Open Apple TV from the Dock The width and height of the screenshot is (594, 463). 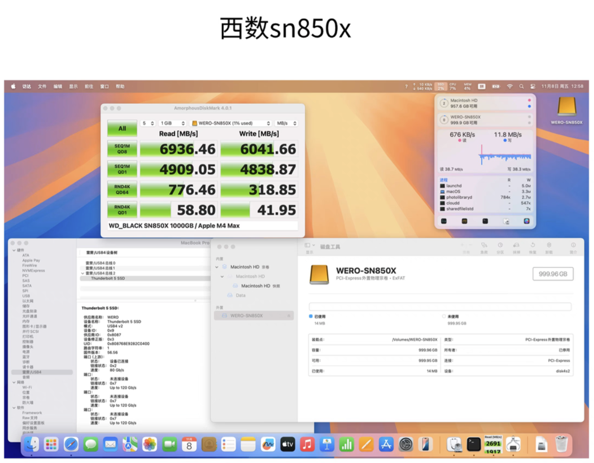(x=288, y=445)
